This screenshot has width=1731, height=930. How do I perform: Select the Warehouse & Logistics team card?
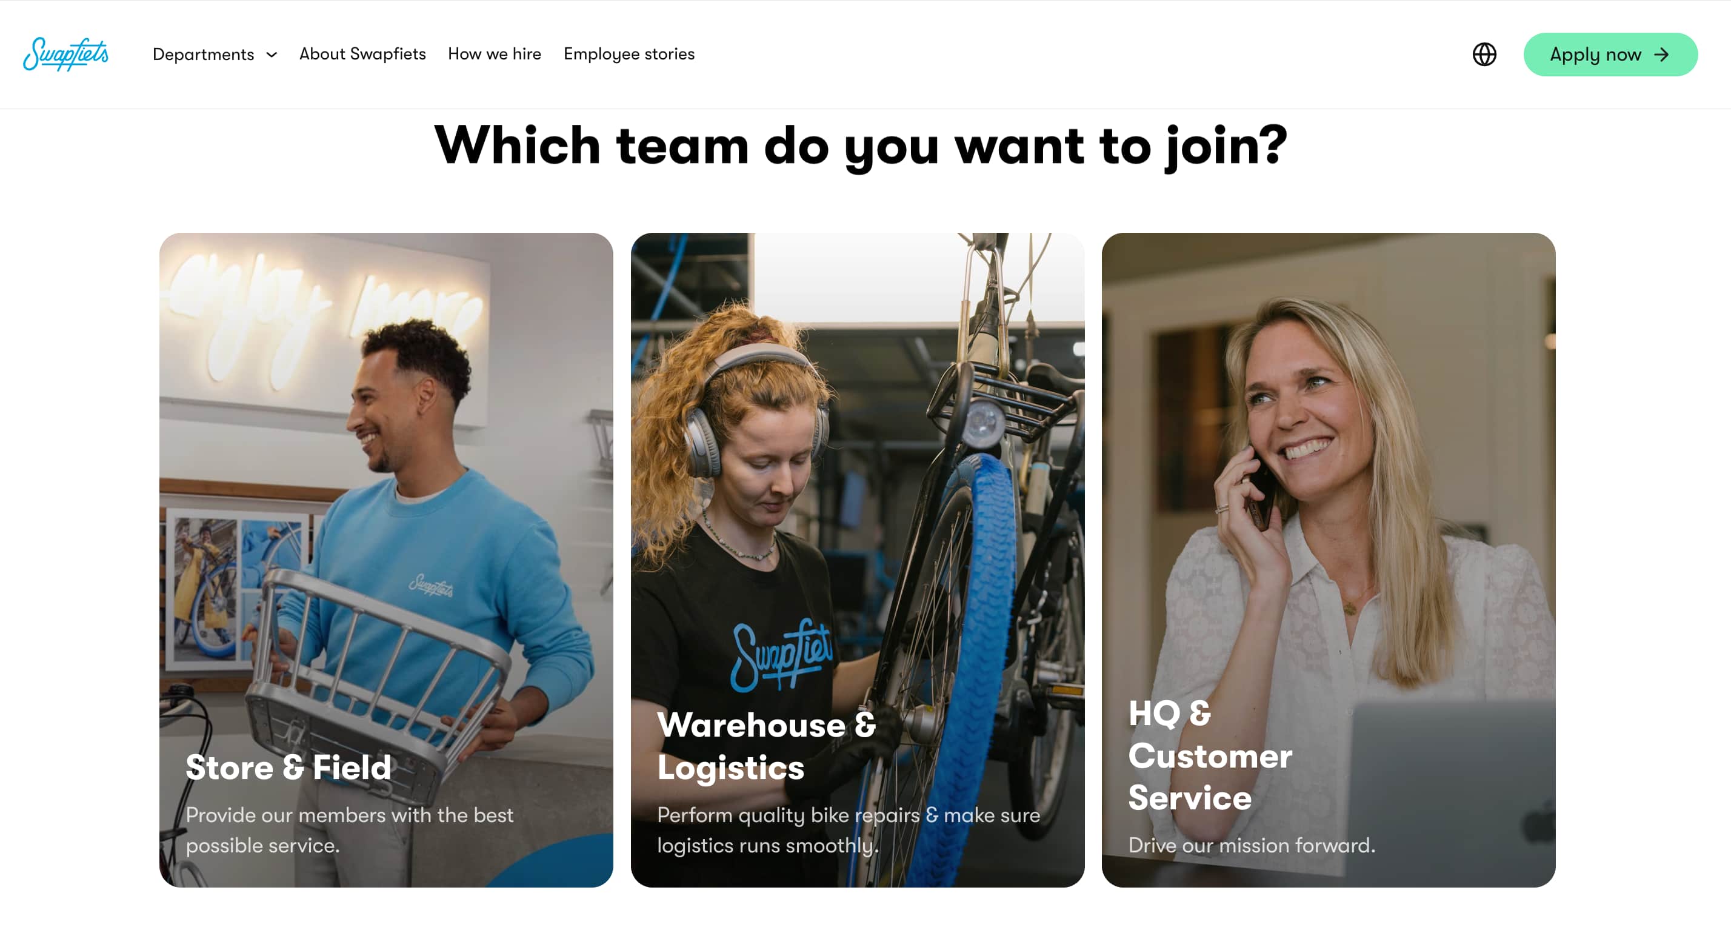(x=858, y=560)
